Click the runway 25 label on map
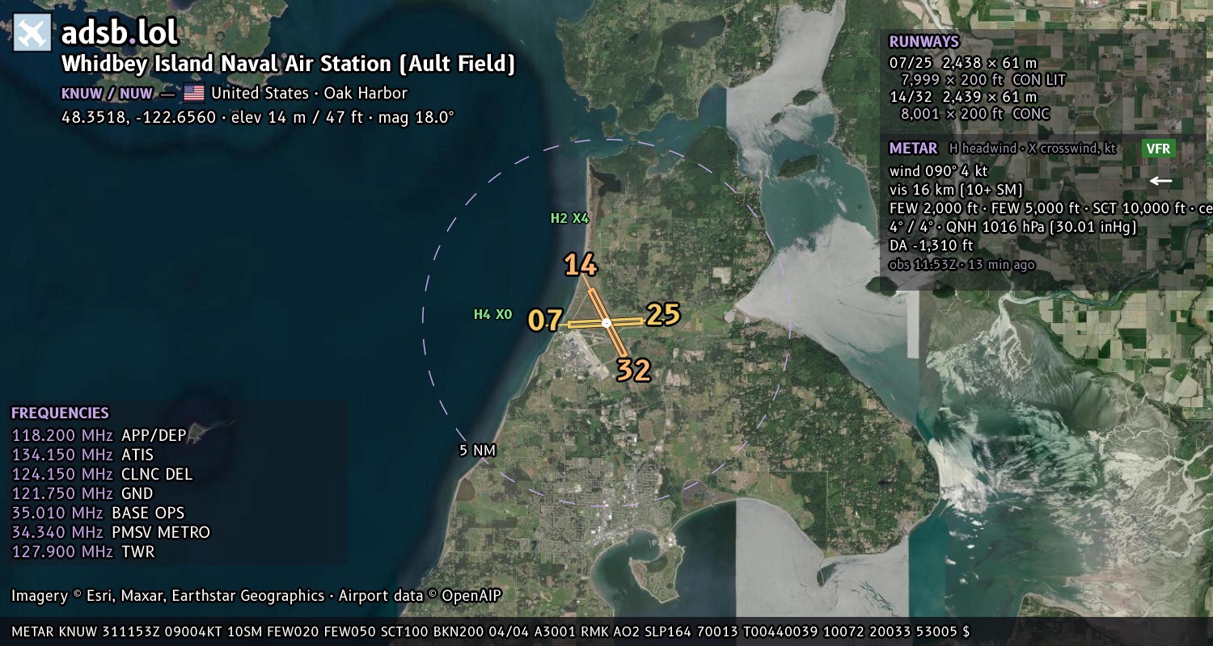The width and height of the screenshot is (1213, 646). [x=663, y=314]
